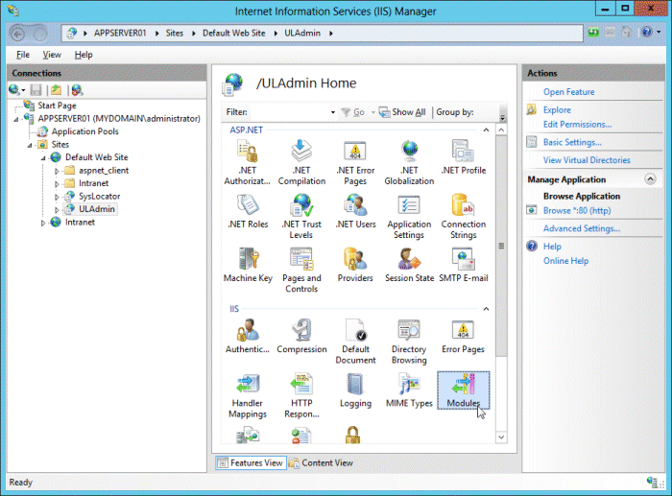Select the Start Page tree item

(x=57, y=106)
